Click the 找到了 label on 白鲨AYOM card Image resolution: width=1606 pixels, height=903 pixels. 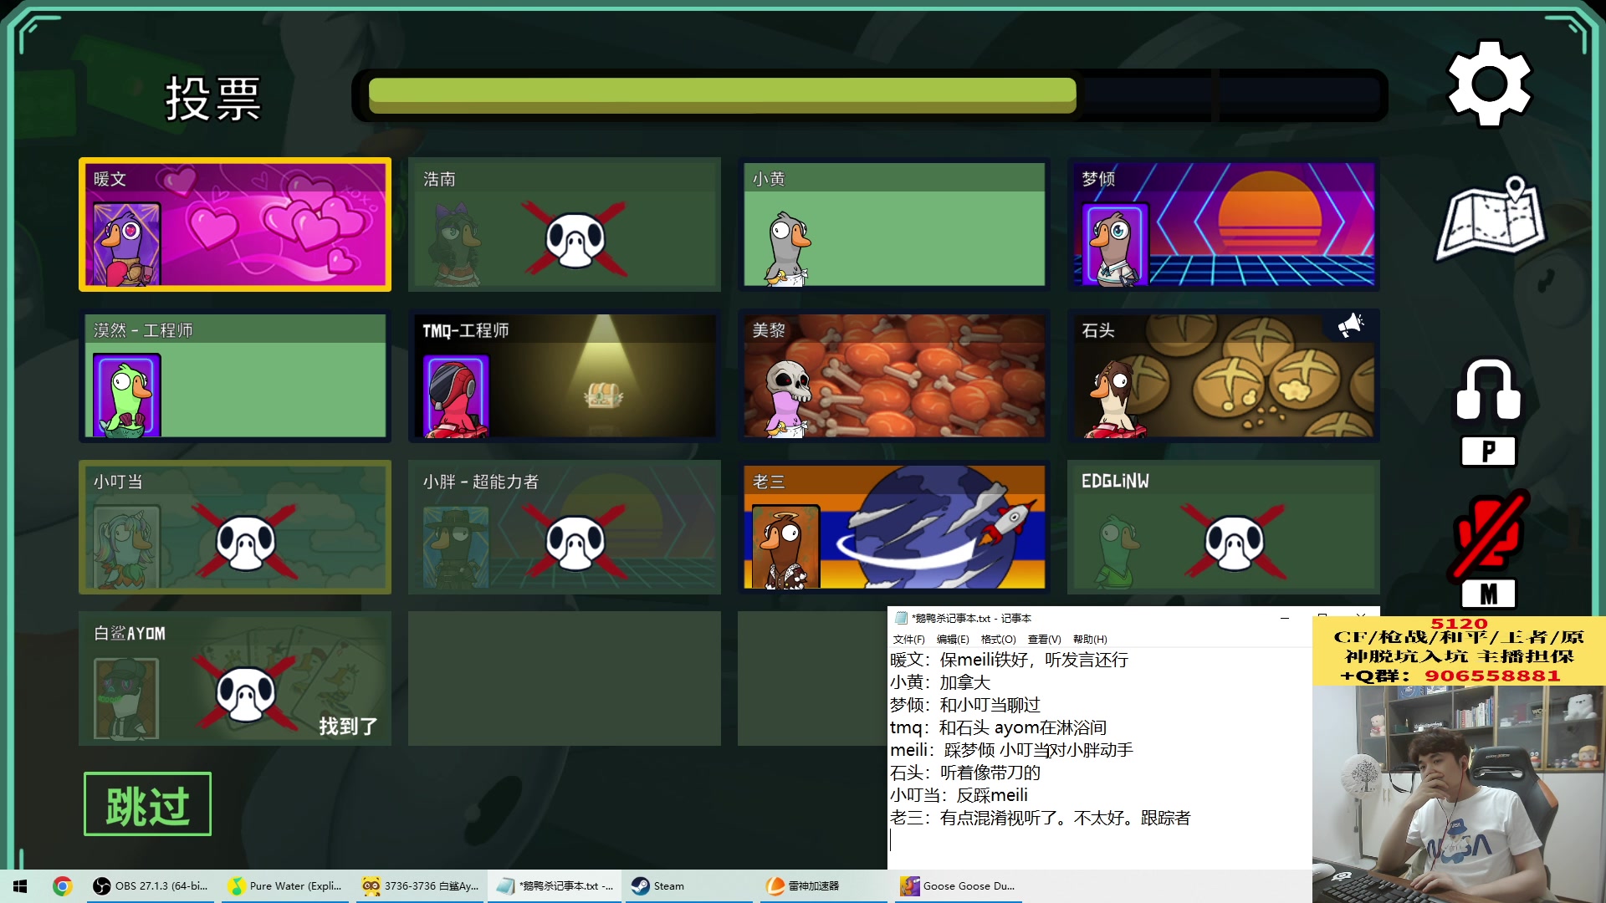point(348,726)
